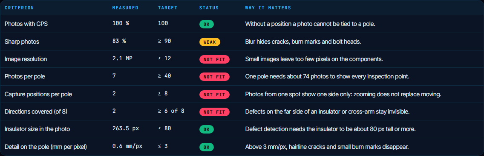Select the 'Photos with GPS' criterion
The width and height of the screenshot is (484, 156).
click(x=26, y=24)
